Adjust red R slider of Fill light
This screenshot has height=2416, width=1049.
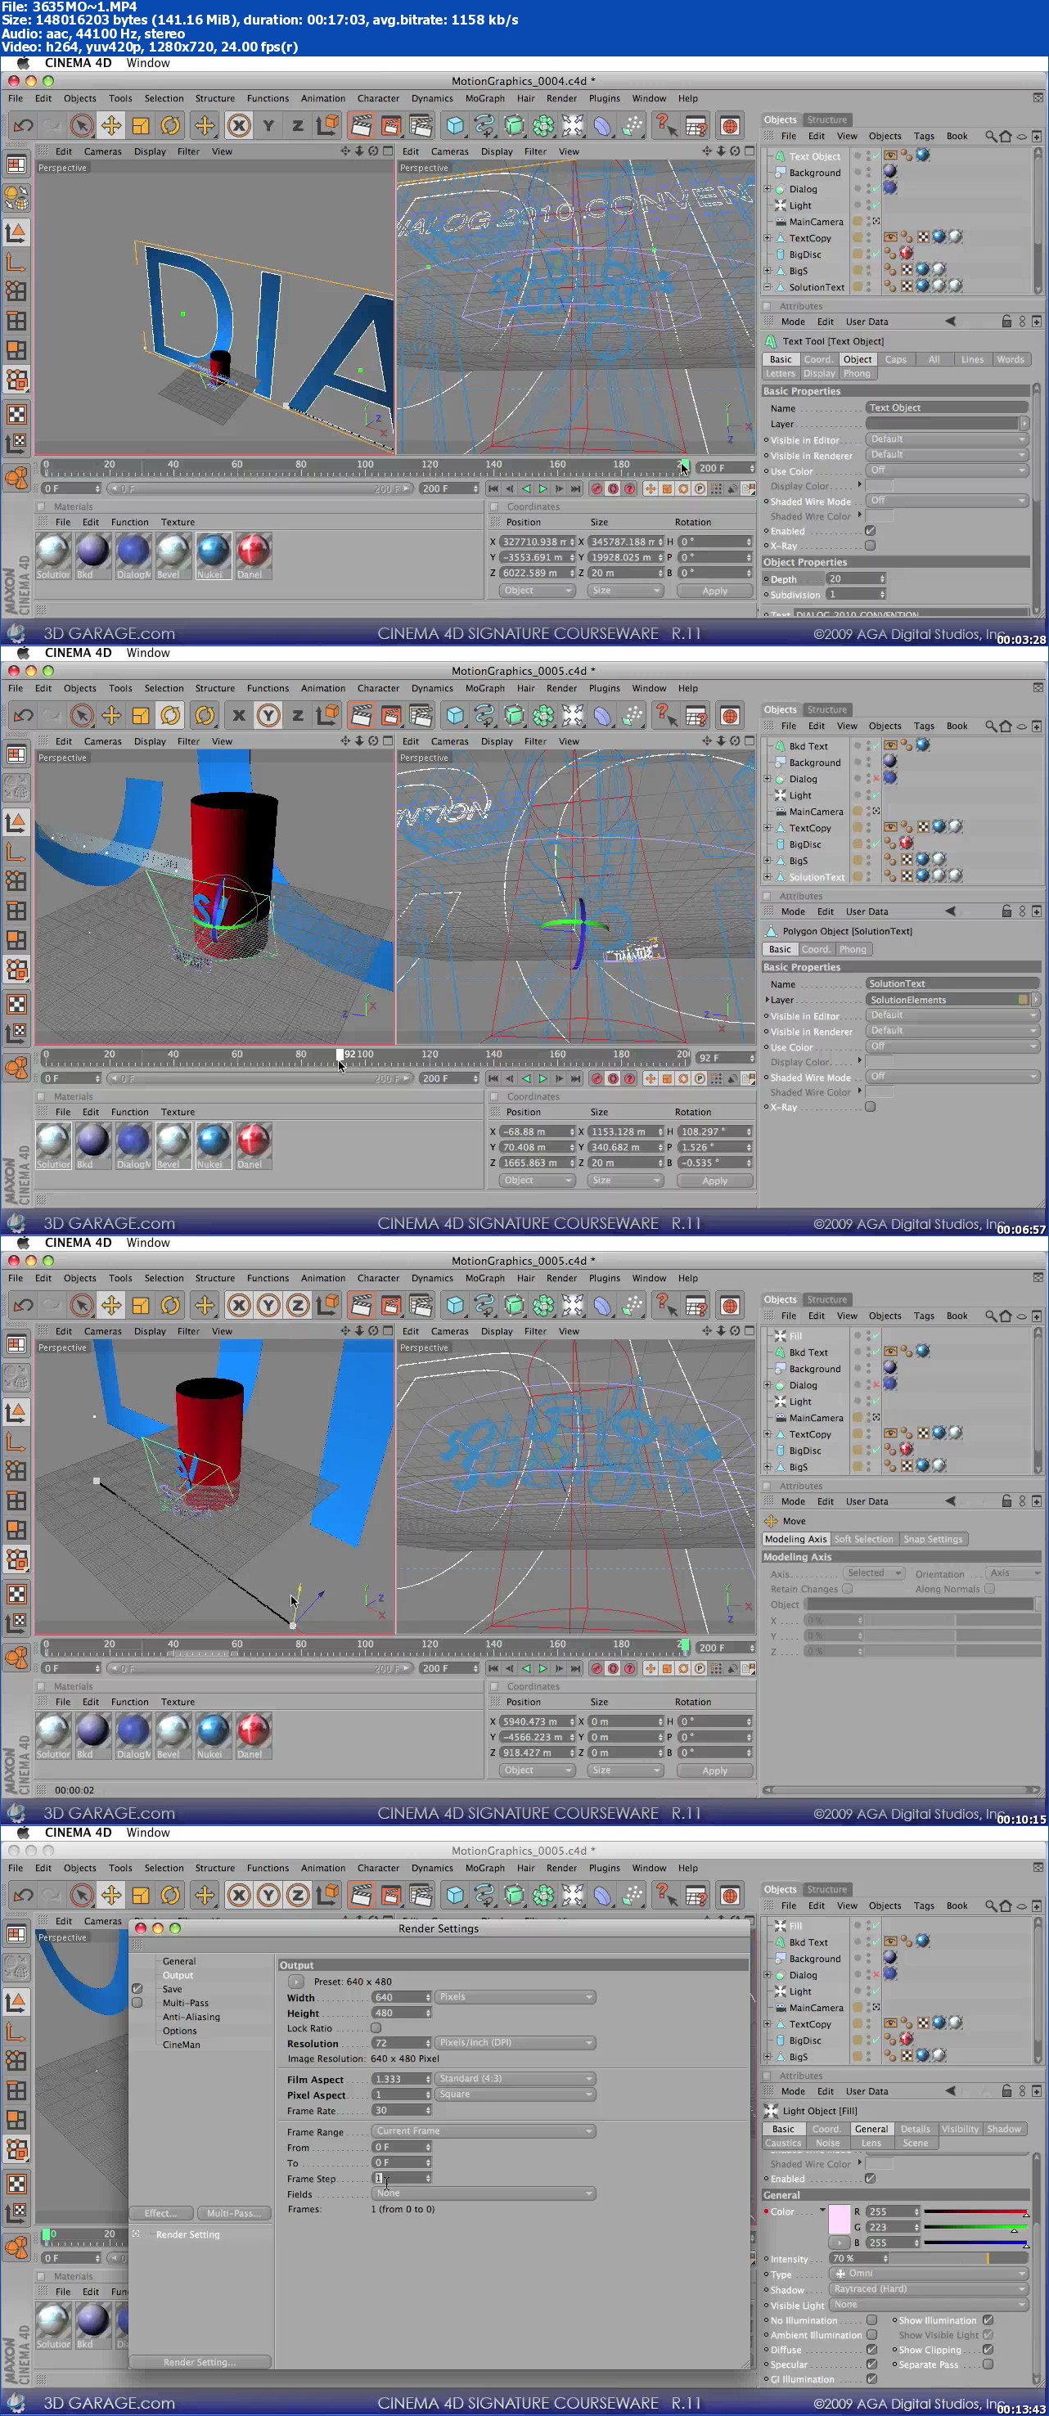(x=976, y=2211)
